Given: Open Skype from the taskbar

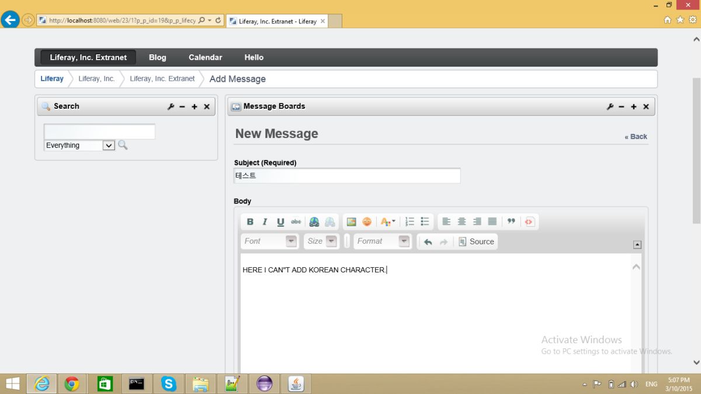Looking at the screenshot, I should [x=169, y=384].
